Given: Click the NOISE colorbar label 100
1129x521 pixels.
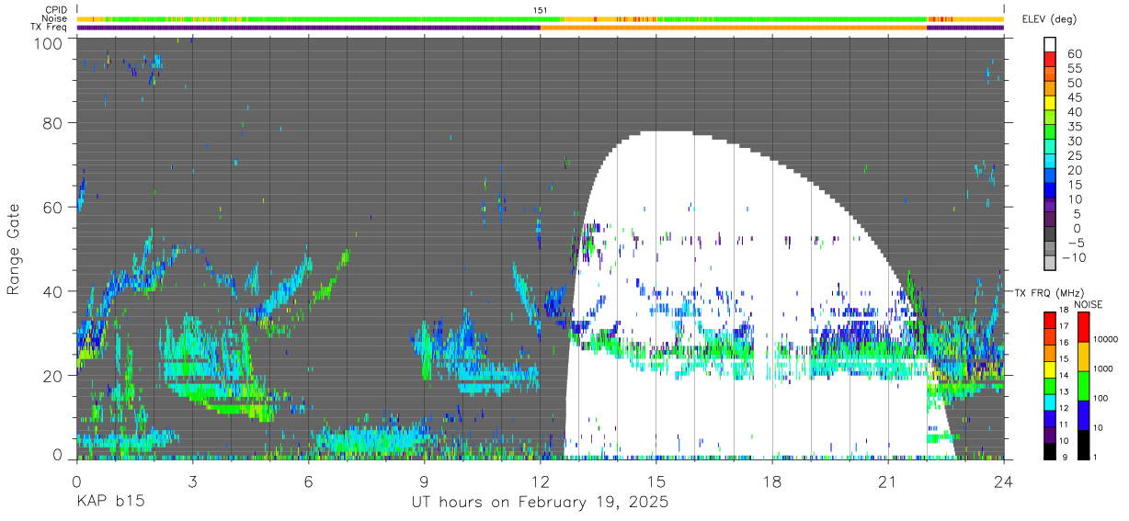Looking at the screenshot, I should coord(1100,400).
